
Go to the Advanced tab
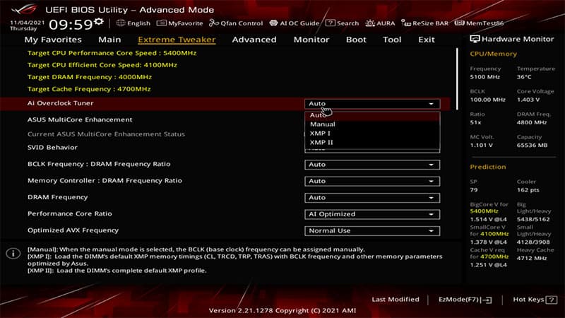254,40
